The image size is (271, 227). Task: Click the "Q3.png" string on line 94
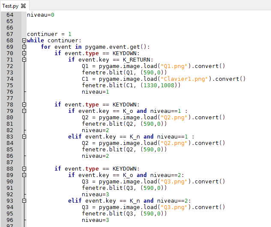[174, 207]
